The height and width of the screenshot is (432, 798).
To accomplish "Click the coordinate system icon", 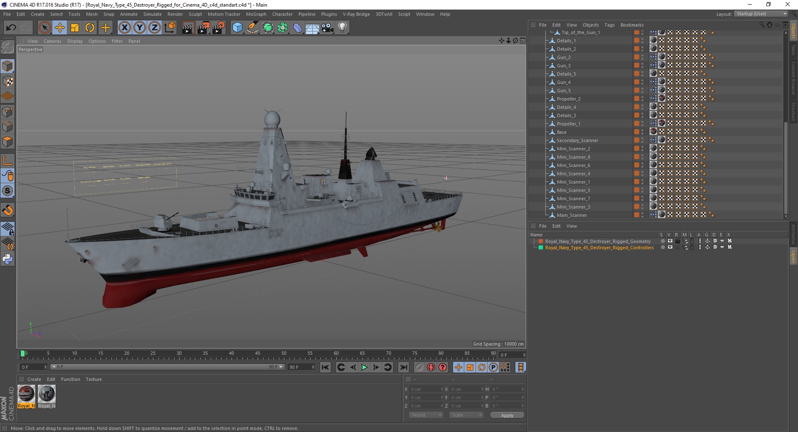I will click(x=170, y=28).
